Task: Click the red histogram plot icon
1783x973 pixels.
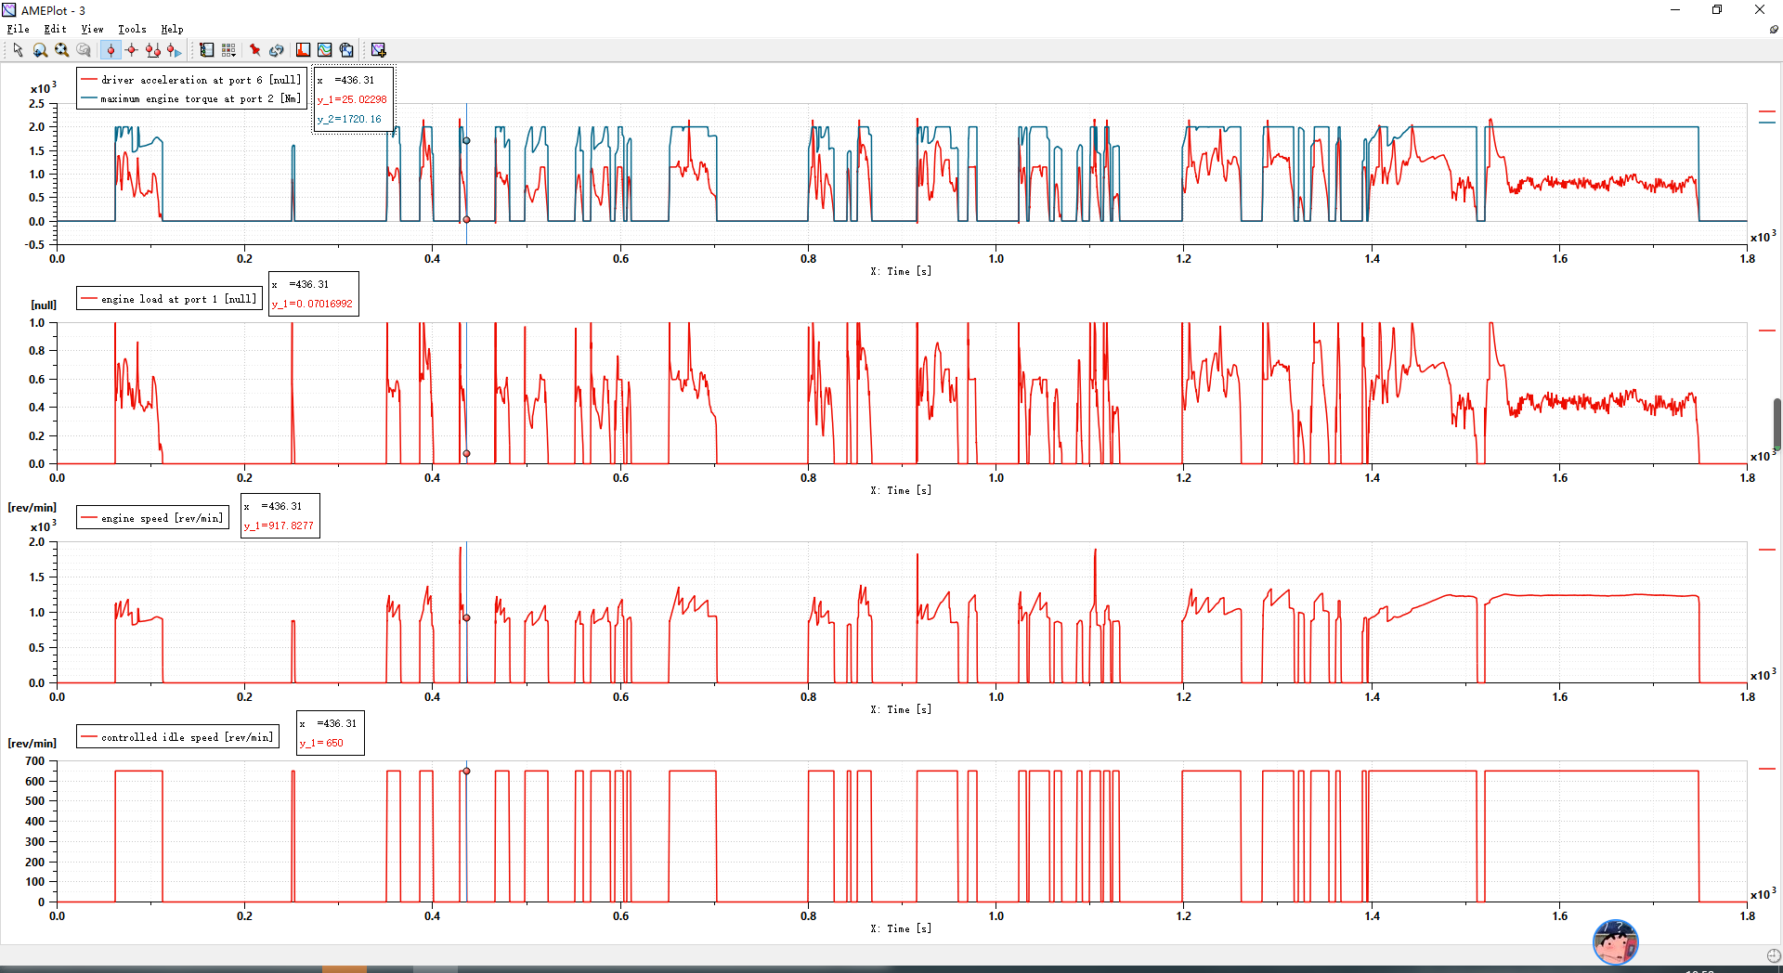Action: (303, 50)
